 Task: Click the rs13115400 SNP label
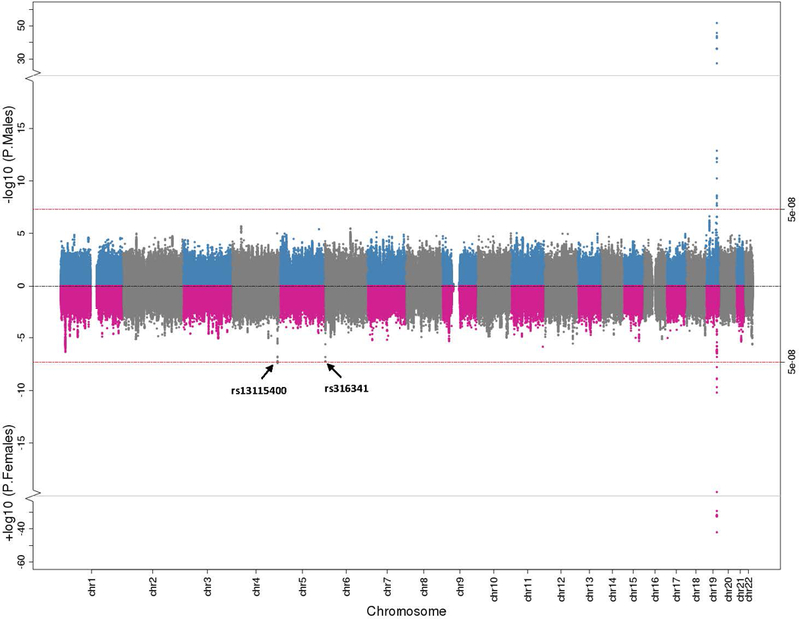click(x=258, y=391)
